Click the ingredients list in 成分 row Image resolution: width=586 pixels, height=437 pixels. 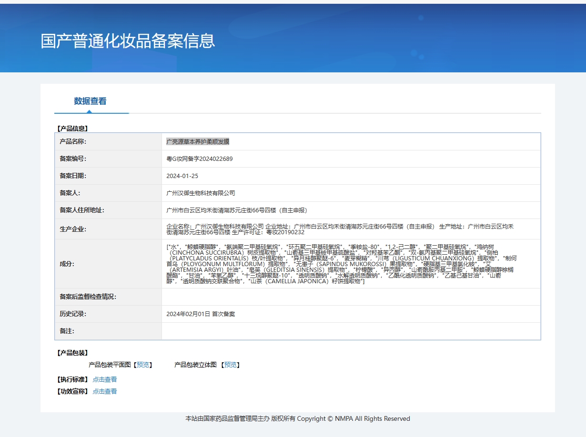[x=341, y=264]
